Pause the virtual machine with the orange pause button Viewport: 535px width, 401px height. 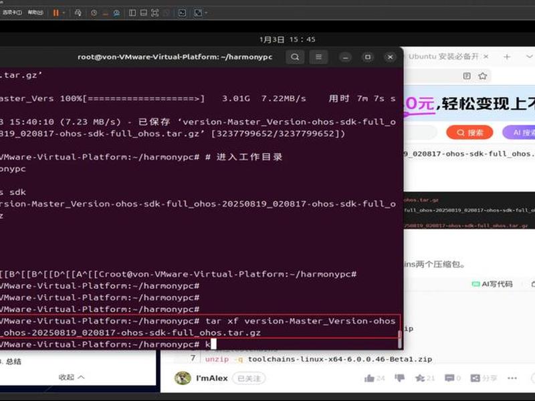56,13
